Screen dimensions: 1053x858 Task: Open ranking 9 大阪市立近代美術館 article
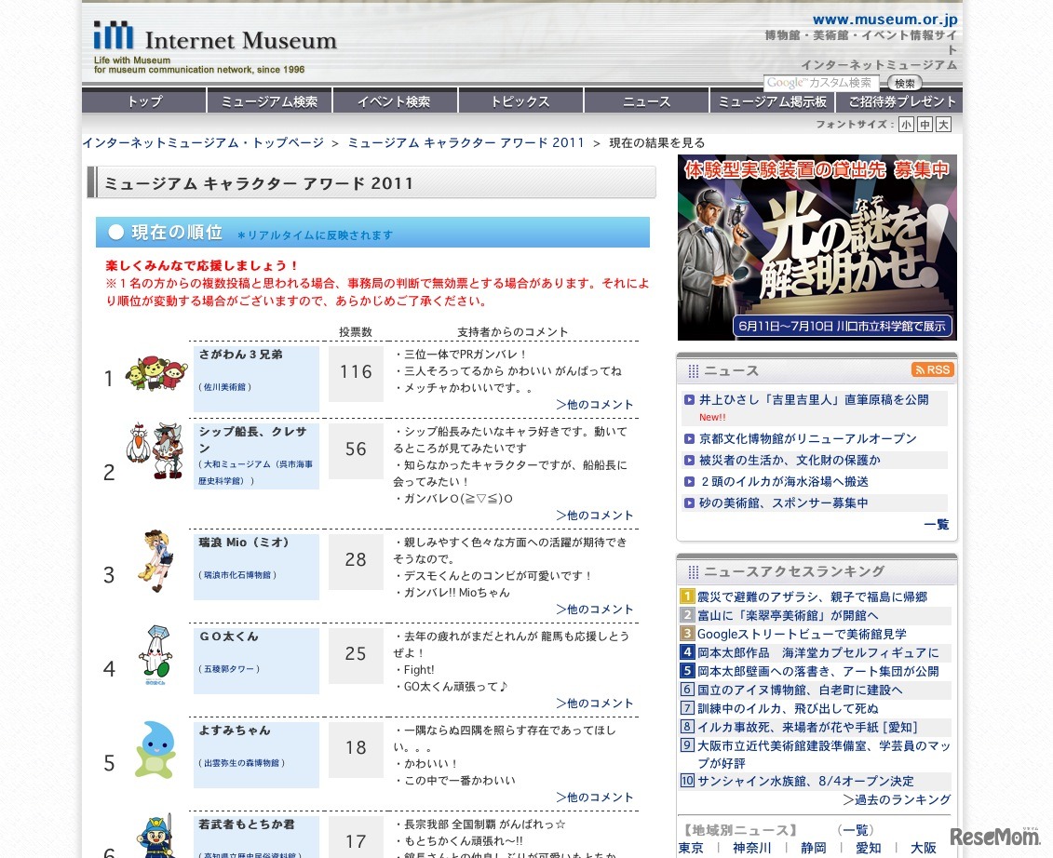pos(824,754)
